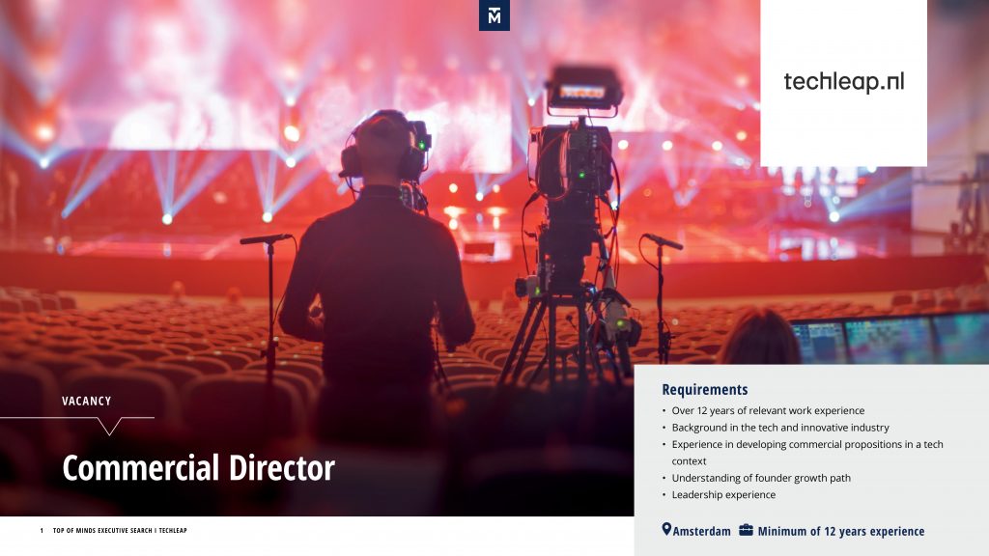Image resolution: width=989 pixels, height=556 pixels.
Task: Click the briefcase experience icon
Action: tap(747, 530)
